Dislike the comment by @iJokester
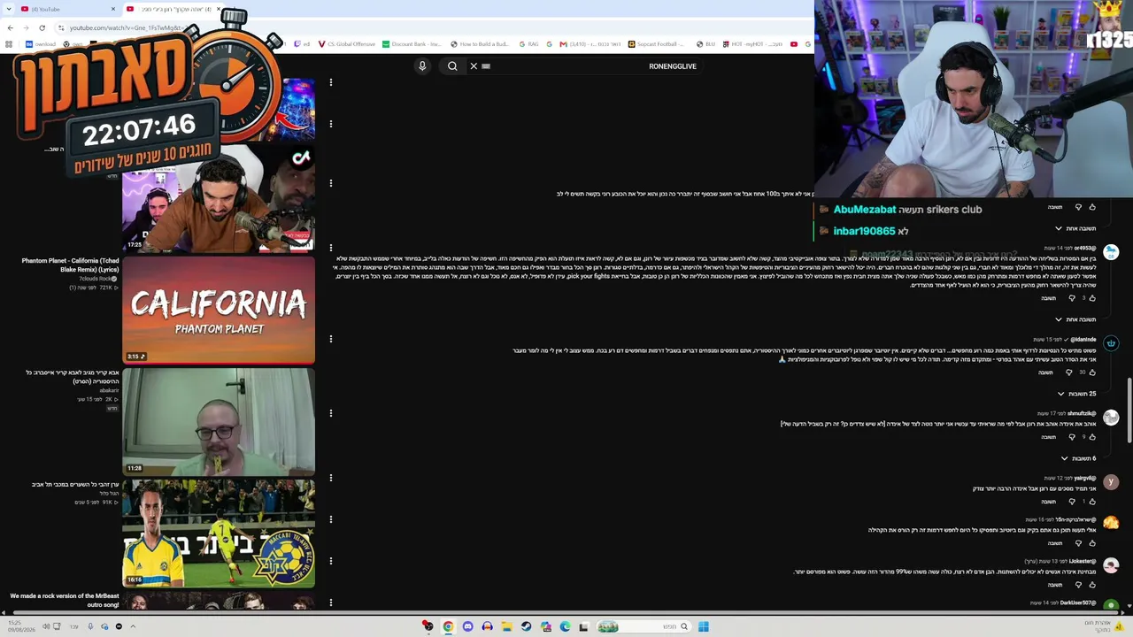 (1078, 585)
